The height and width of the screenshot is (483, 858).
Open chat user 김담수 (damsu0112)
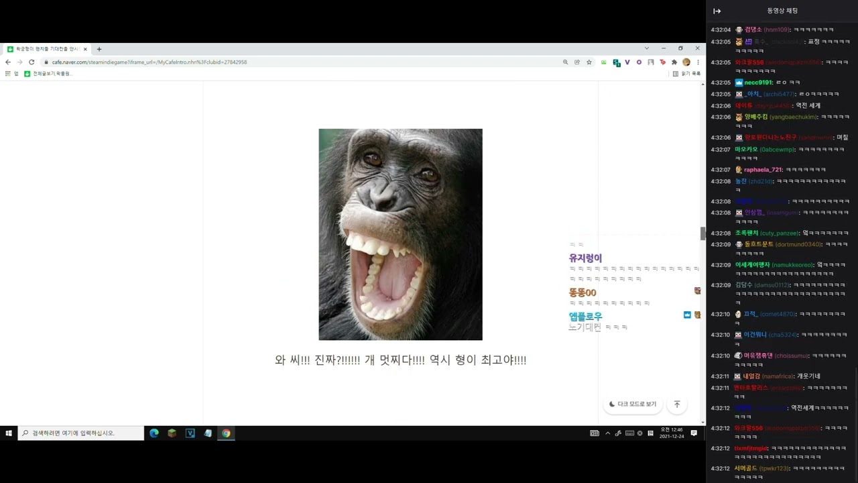click(763, 285)
